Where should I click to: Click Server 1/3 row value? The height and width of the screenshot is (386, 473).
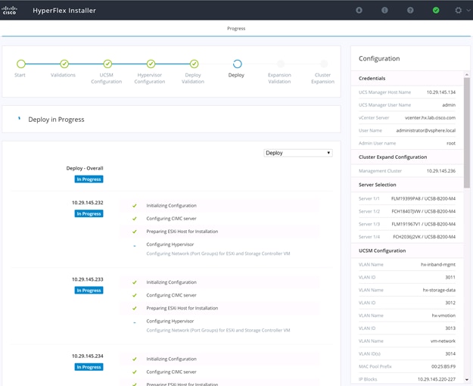pos(424,224)
